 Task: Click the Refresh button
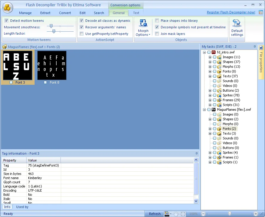(x=155, y=214)
